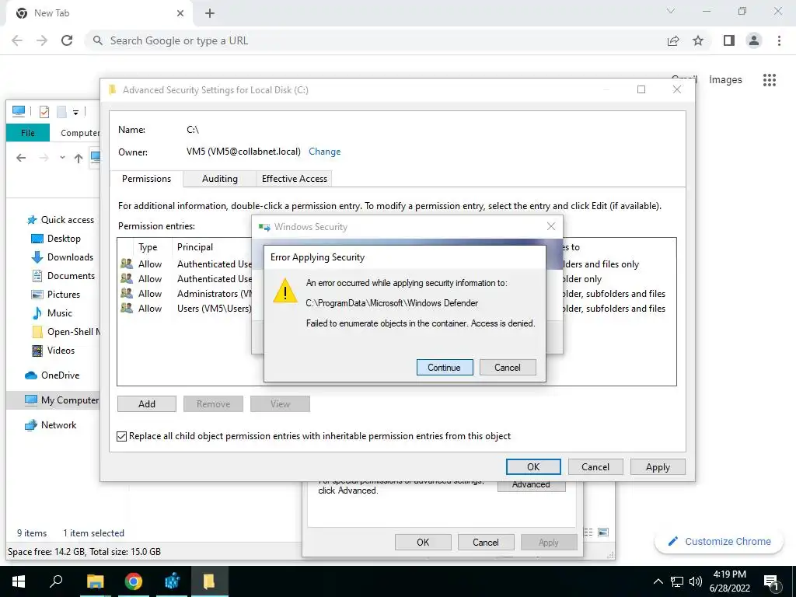
Task: Switch Explorer to large icons view
Action: 603,532
